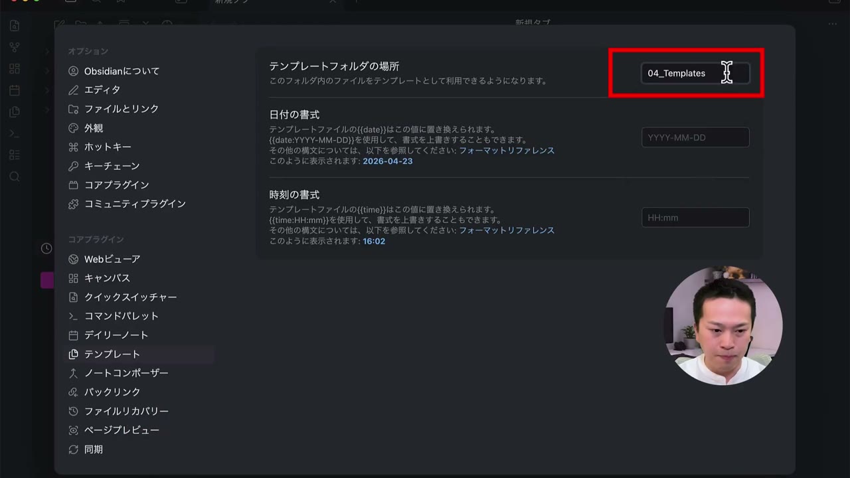Click the date preview '2026-04-23'
The width and height of the screenshot is (850, 478).
388,161
